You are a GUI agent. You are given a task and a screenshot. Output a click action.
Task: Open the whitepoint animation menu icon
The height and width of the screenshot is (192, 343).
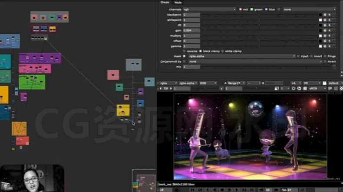pos(334,20)
